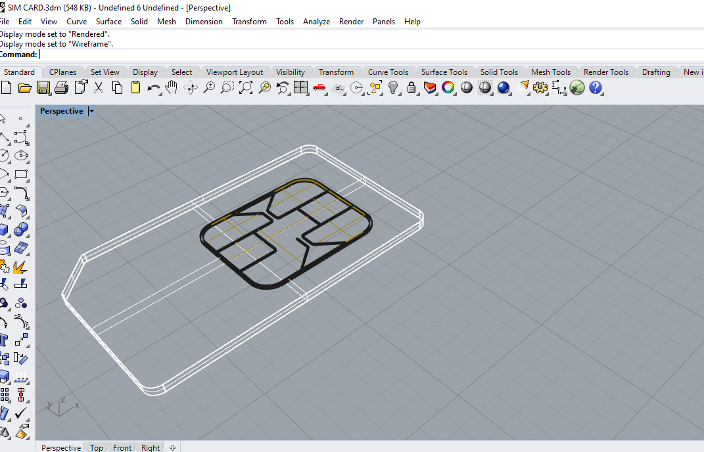Click the Dimension tool icon
Viewport: 704px width, 452px height.
click(x=559, y=87)
